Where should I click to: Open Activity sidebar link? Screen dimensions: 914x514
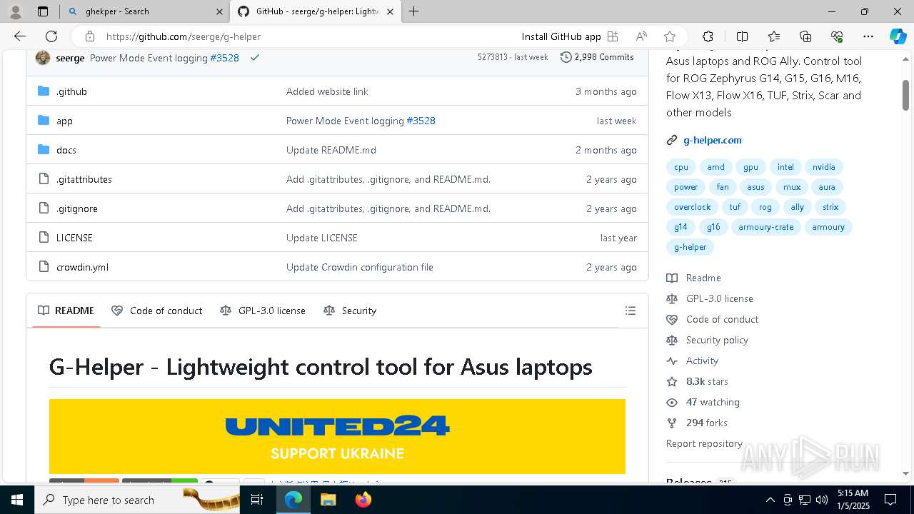click(702, 361)
